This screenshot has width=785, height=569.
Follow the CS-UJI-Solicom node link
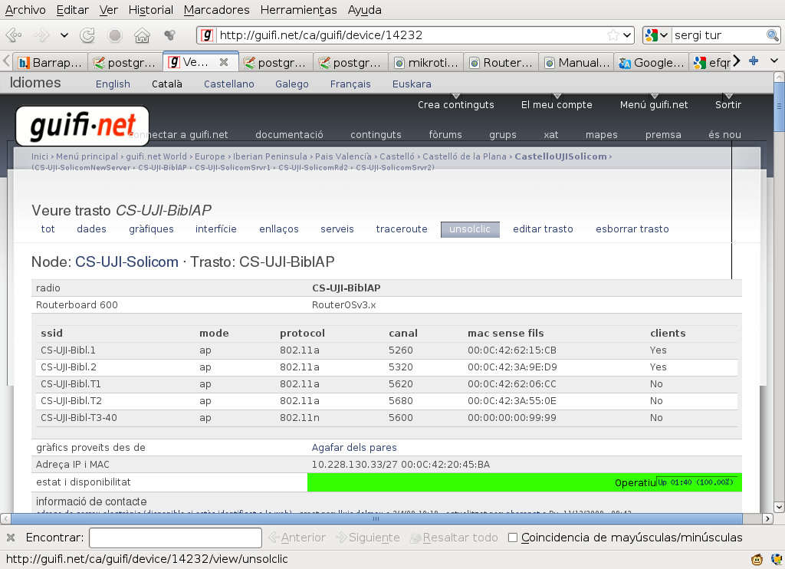pos(126,262)
